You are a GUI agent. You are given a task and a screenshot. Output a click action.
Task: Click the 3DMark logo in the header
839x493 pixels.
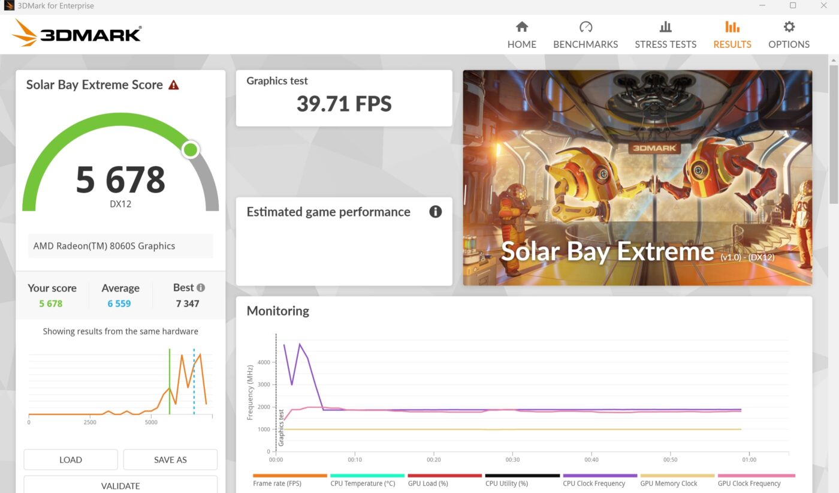[77, 33]
